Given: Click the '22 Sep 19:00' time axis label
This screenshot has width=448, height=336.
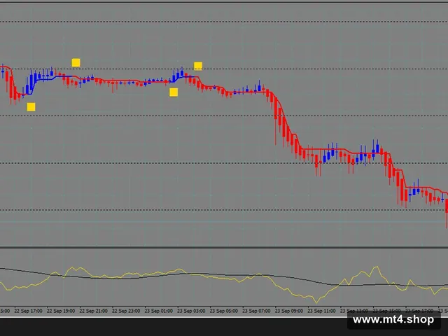Looking at the screenshot, I should pyautogui.click(x=61, y=311).
